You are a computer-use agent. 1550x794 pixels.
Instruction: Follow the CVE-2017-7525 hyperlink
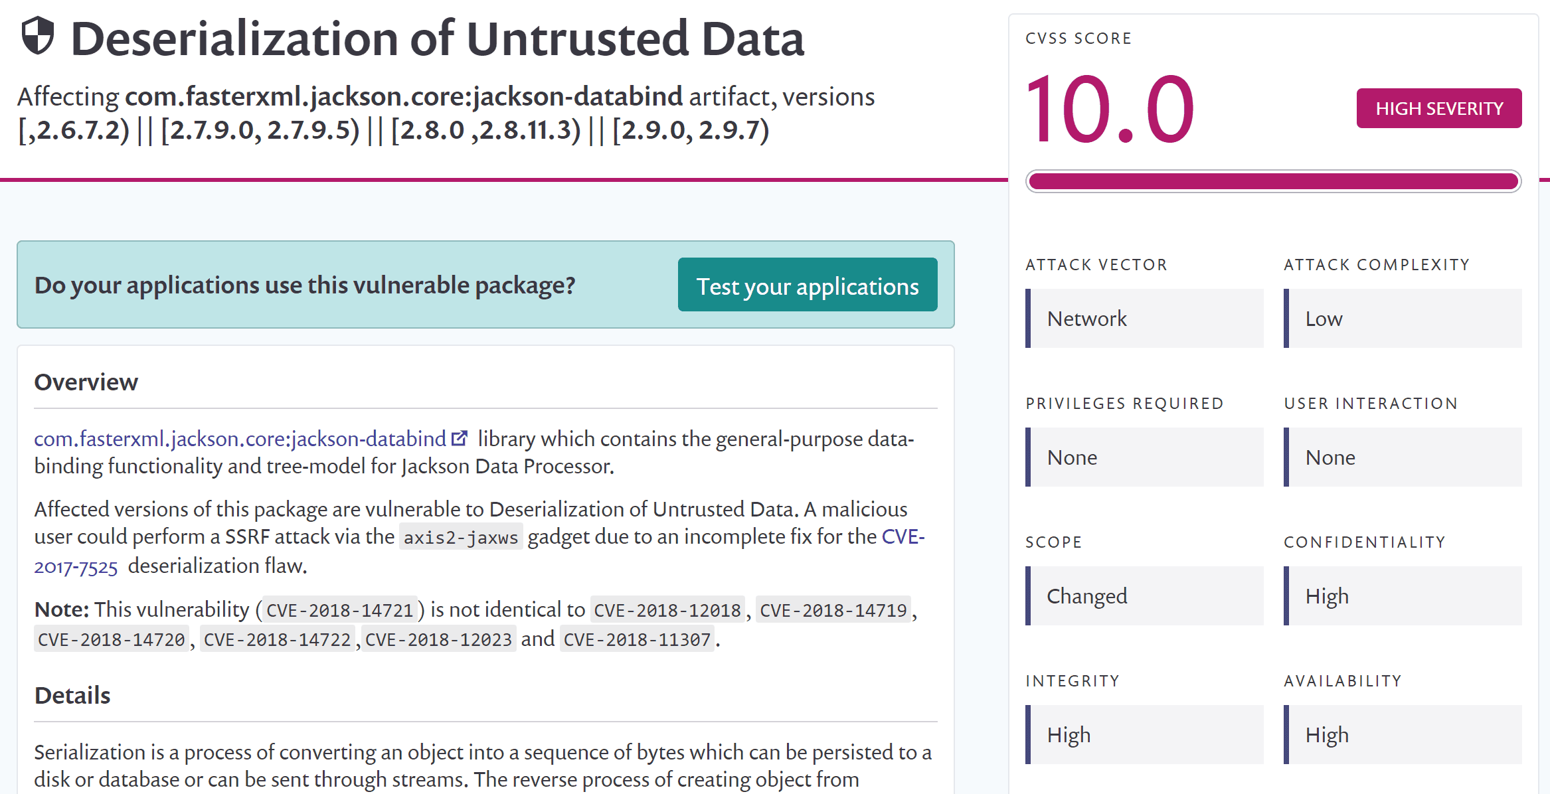(76, 566)
